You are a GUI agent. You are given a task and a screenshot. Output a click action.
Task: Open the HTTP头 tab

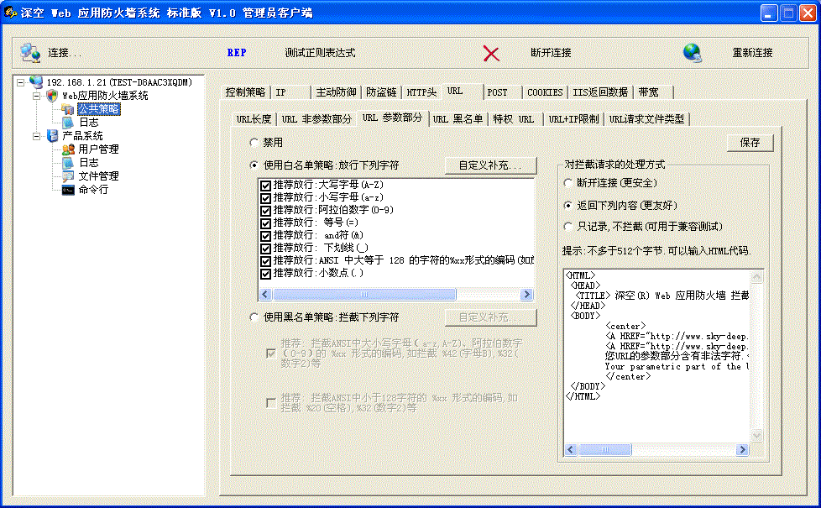tap(421, 92)
